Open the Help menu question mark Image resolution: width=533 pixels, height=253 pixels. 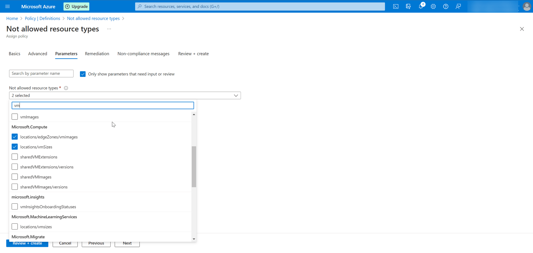click(446, 6)
